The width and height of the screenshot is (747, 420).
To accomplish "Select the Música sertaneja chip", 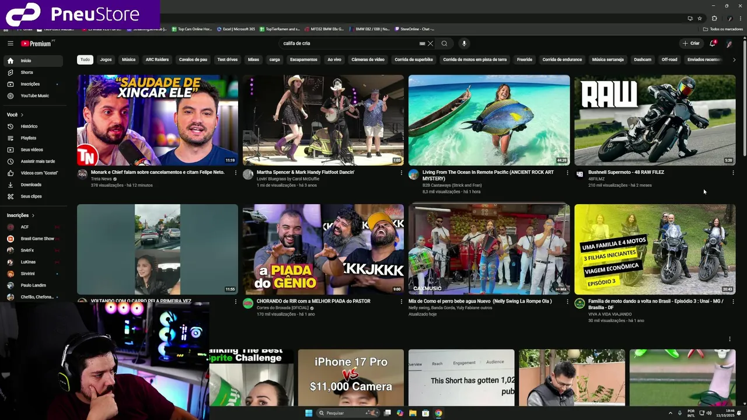I will tap(608, 60).
